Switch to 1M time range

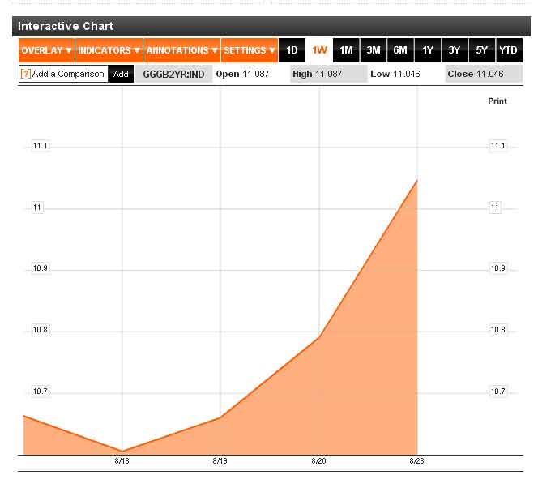click(346, 50)
